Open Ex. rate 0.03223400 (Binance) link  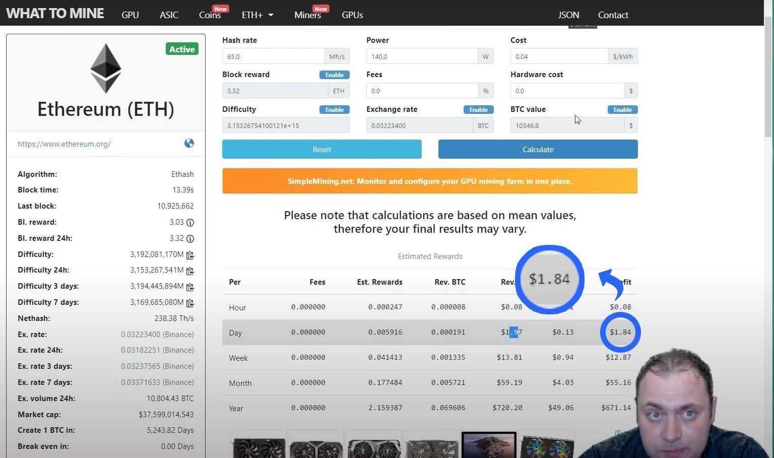click(157, 335)
